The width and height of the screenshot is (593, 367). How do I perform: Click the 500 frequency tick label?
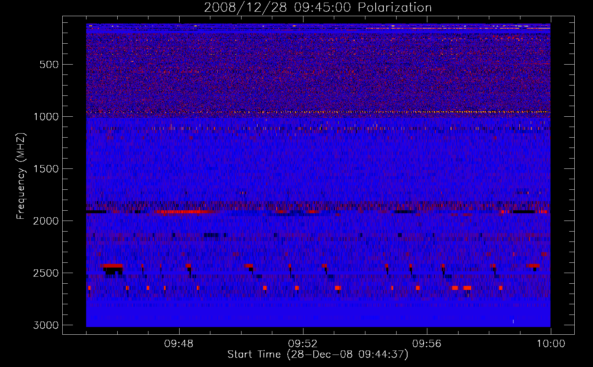click(49, 65)
